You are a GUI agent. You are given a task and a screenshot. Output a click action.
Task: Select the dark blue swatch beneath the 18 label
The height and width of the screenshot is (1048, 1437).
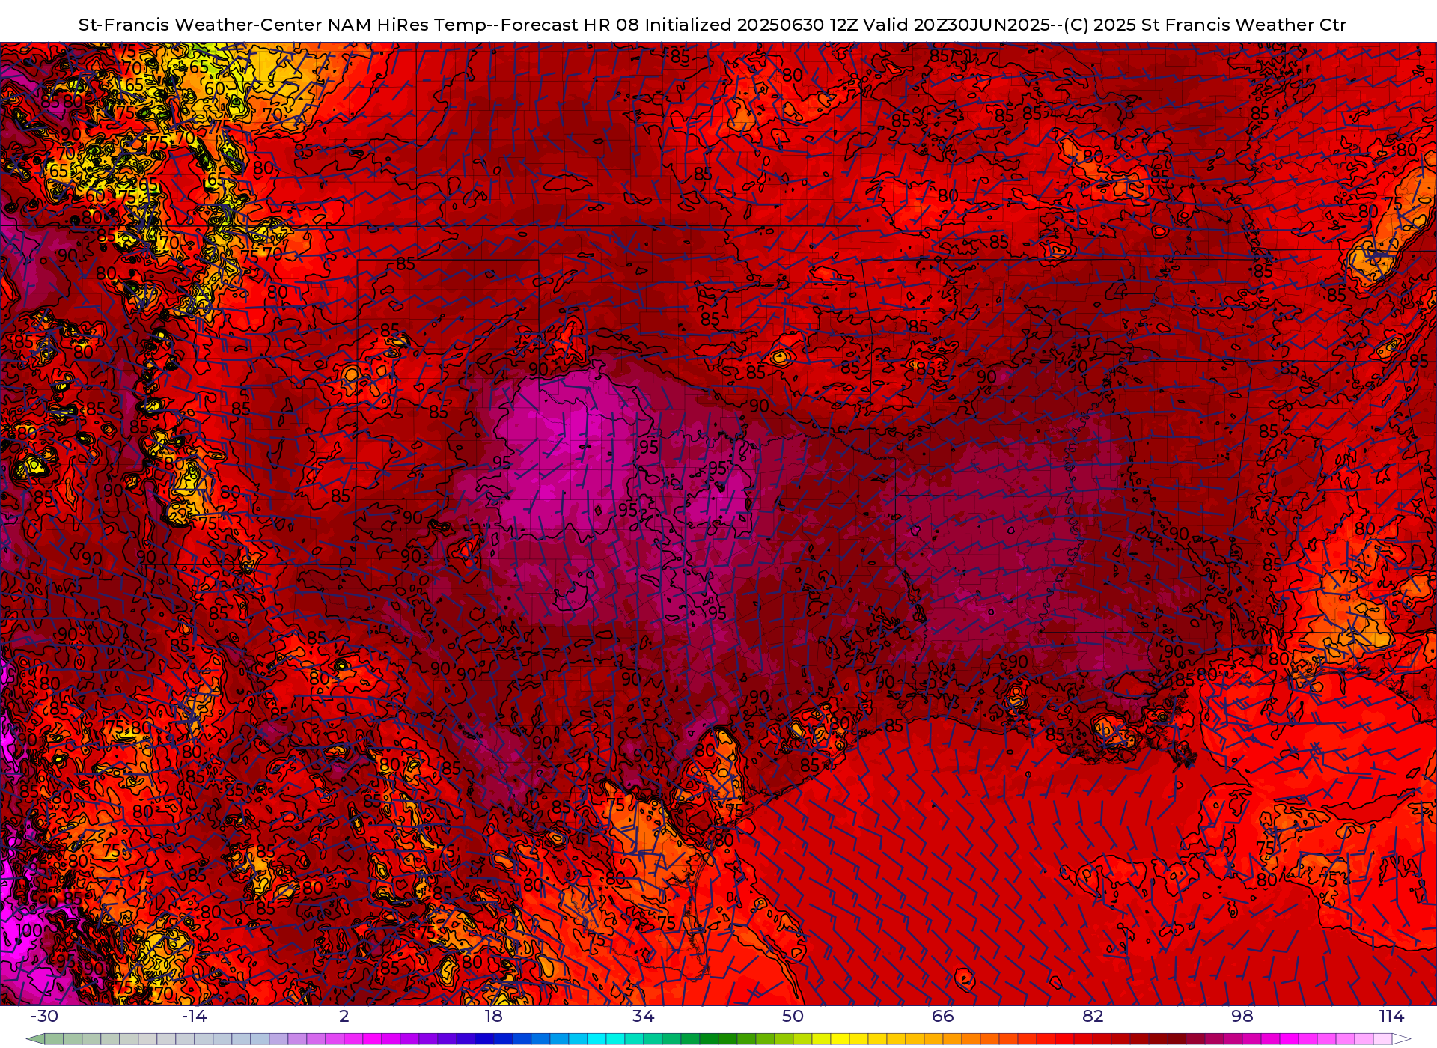(x=503, y=1039)
